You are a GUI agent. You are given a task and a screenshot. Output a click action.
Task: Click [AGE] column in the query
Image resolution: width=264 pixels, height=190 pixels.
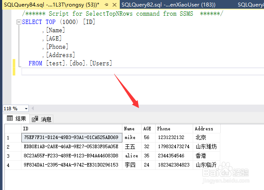pyautogui.click(x=54, y=38)
